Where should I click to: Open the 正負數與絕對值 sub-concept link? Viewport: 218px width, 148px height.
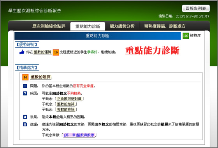[x=69, y=99]
